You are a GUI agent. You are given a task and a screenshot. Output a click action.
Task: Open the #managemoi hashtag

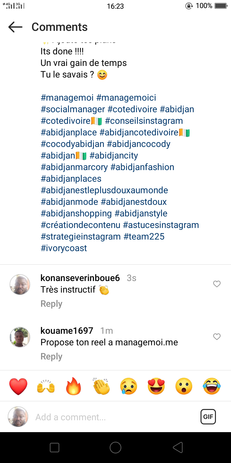click(x=67, y=98)
